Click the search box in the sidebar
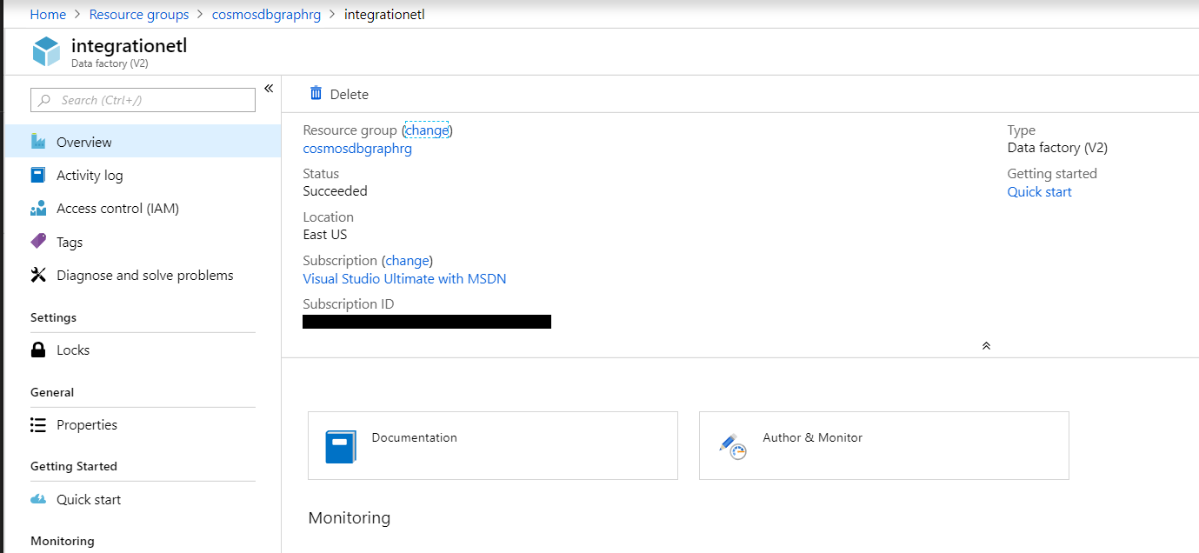 coord(142,99)
